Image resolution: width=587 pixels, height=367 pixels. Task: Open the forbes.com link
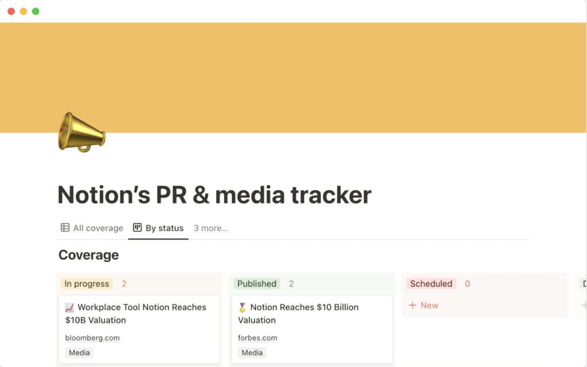click(x=257, y=338)
